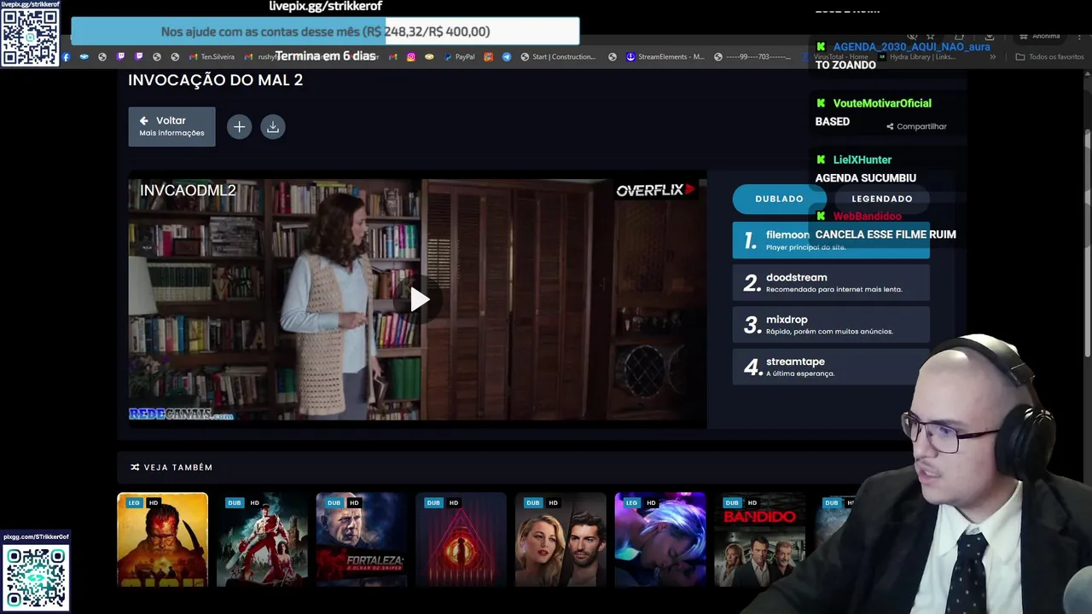Click the Overflix logo on the player
This screenshot has width=1092, height=614.
tap(656, 190)
